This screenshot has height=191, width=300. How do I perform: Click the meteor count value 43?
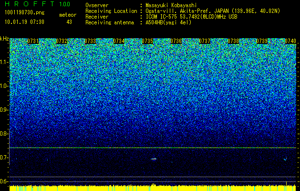click(69, 22)
